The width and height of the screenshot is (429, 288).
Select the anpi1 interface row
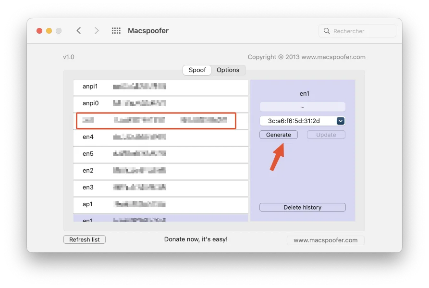tap(161, 87)
